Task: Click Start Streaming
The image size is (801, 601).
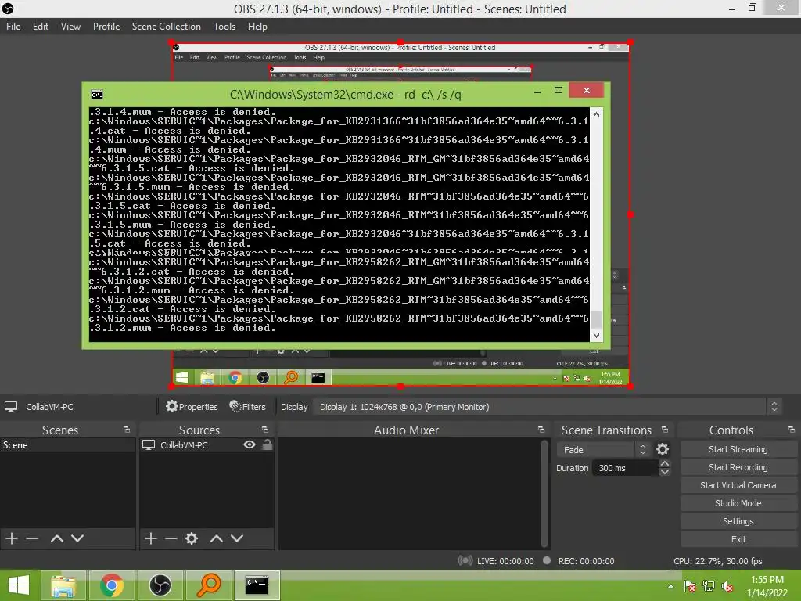Action: (738, 449)
